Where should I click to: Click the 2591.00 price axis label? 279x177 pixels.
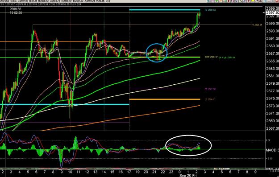coord(273,38)
